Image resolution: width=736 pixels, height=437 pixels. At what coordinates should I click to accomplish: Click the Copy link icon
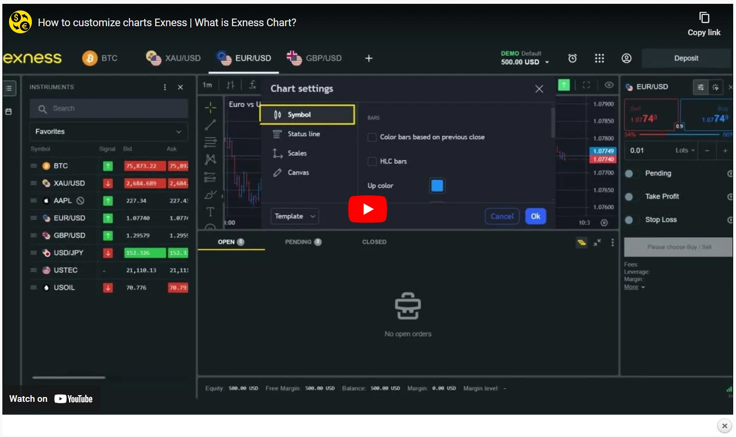(704, 18)
